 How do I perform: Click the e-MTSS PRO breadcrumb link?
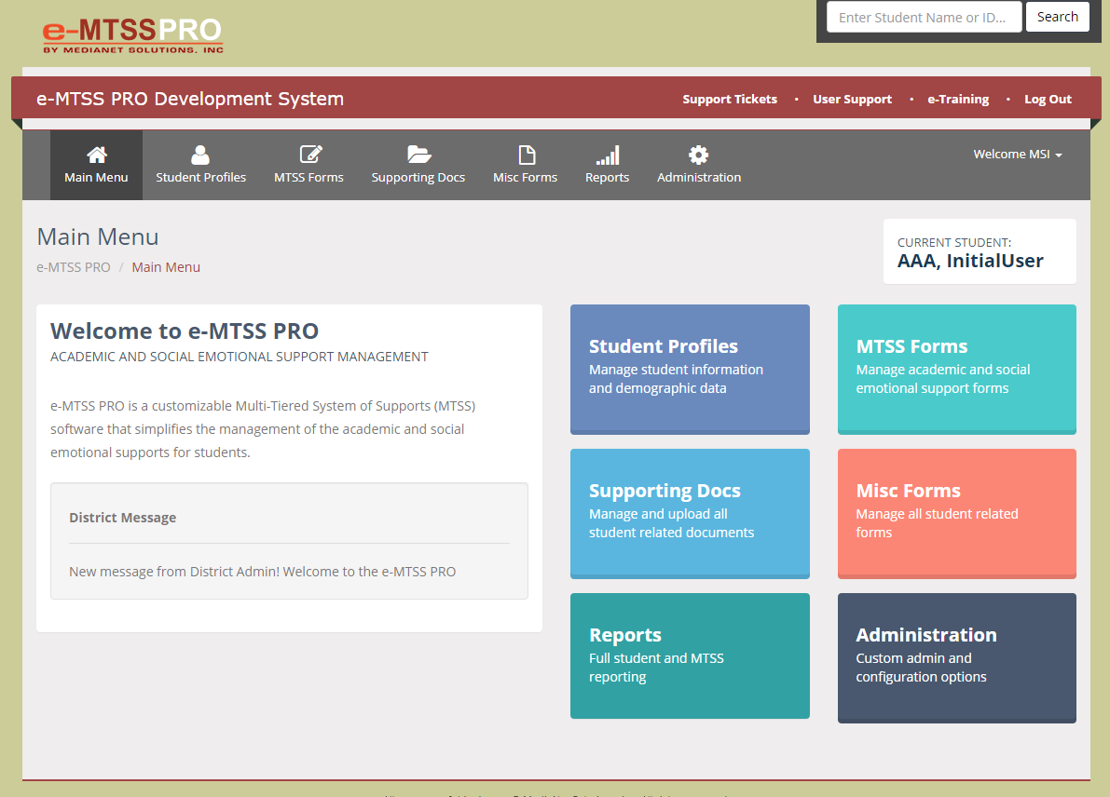74,267
